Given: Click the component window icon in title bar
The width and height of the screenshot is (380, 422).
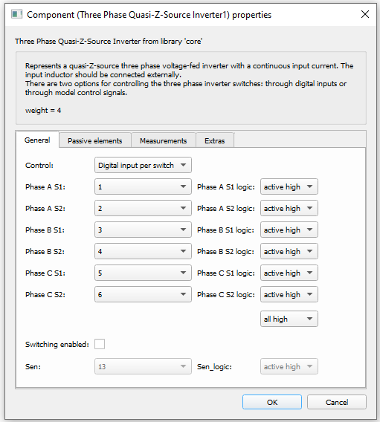Looking at the screenshot, I should pyautogui.click(x=16, y=14).
